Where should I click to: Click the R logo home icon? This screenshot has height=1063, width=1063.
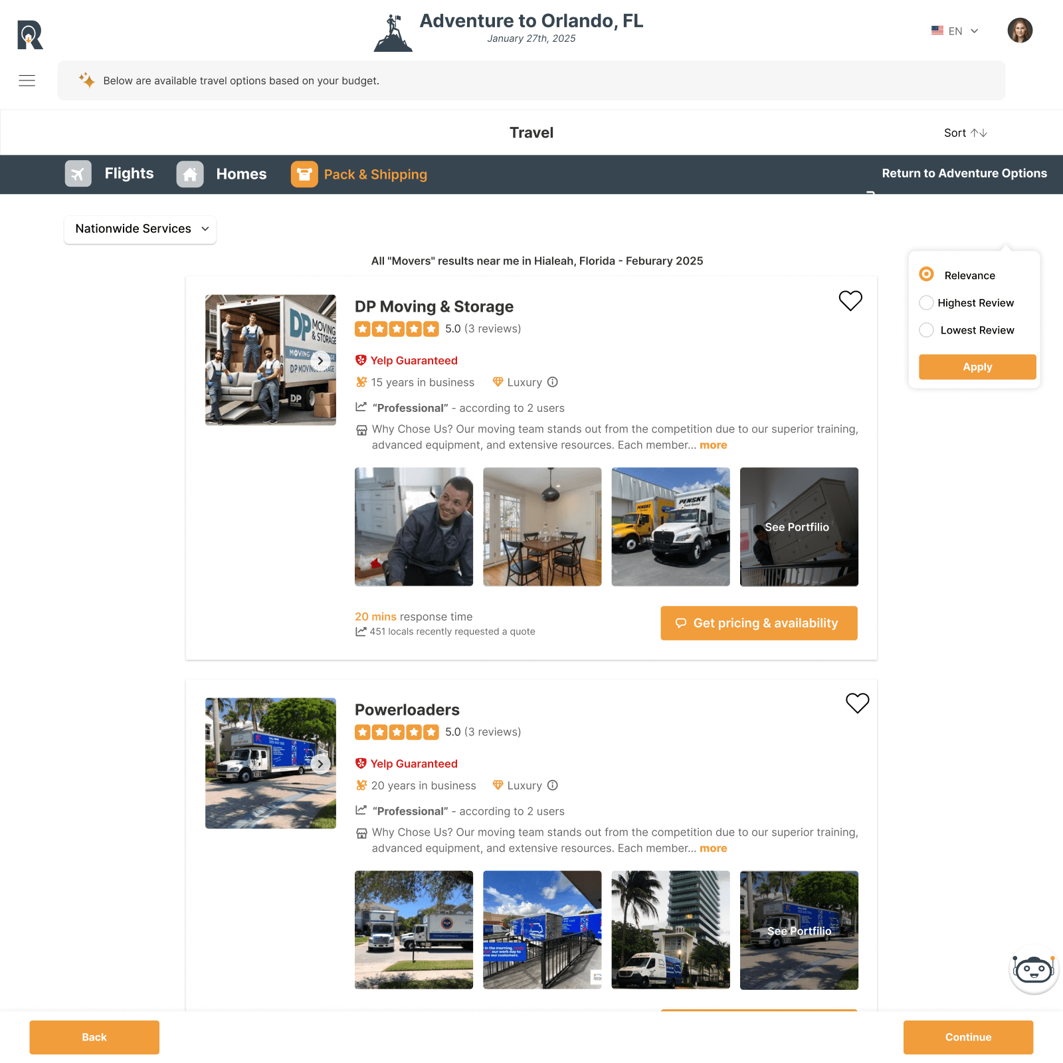click(30, 35)
